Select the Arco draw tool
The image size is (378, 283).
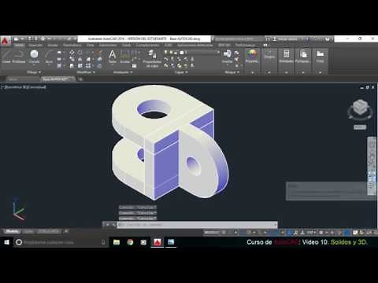(49, 57)
